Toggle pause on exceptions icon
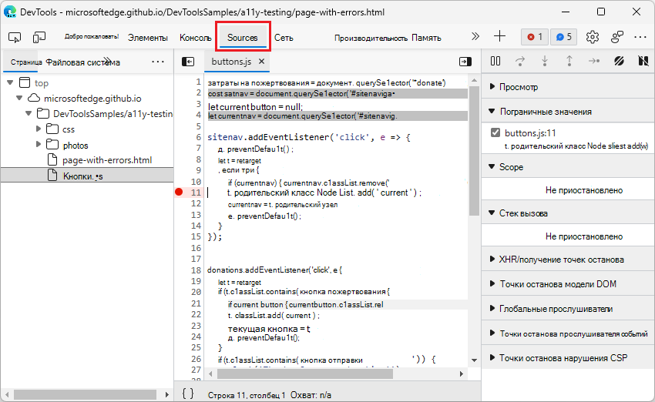The image size is (655, 402). click(643, 62)
